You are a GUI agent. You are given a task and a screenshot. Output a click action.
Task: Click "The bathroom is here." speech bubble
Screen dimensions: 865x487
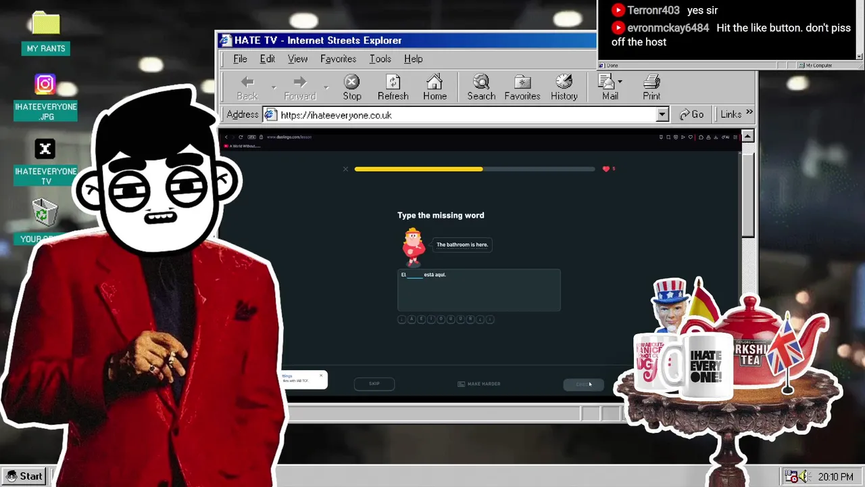click(x=462, y=245)
